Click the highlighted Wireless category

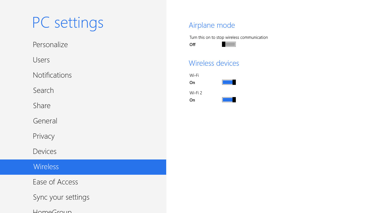[x=46, y=167]
